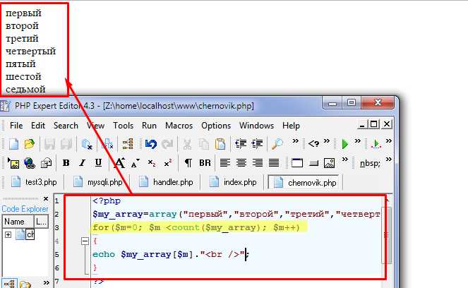Open the Windows menu
The width and height of the screenshot is (468, 288).
click(x=257, y=126)
